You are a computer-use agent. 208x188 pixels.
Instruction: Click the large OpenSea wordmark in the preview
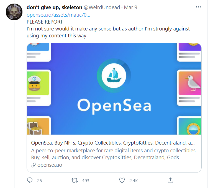point(114,106)
